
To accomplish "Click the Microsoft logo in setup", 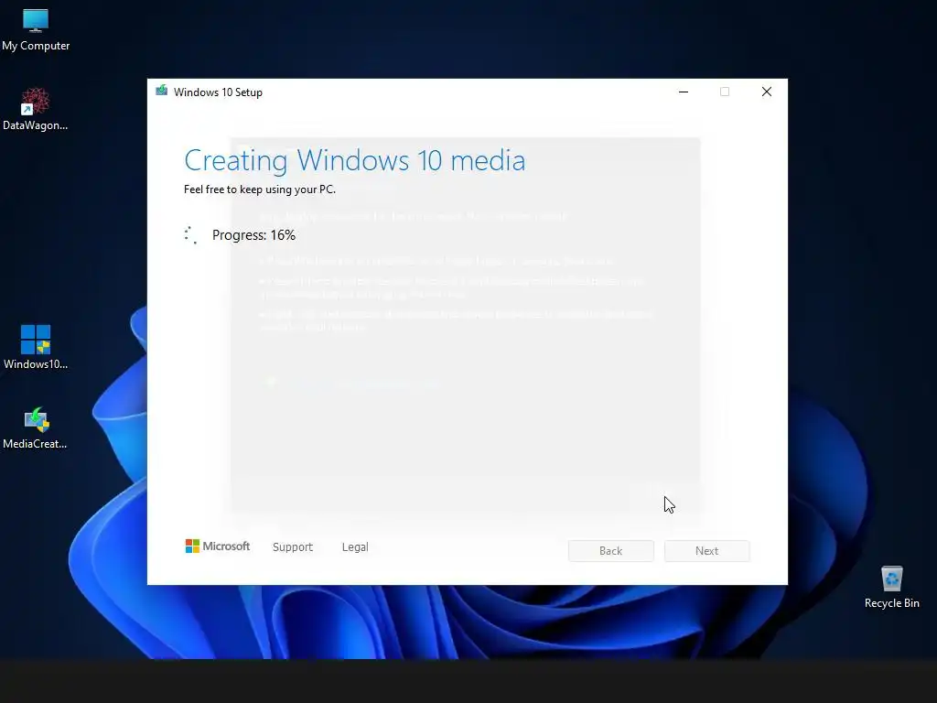I will pyautogui.click(x=218, y=546).
